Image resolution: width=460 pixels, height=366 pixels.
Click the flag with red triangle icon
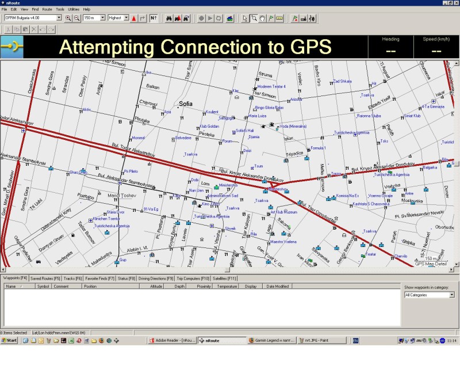coord(295,18)
